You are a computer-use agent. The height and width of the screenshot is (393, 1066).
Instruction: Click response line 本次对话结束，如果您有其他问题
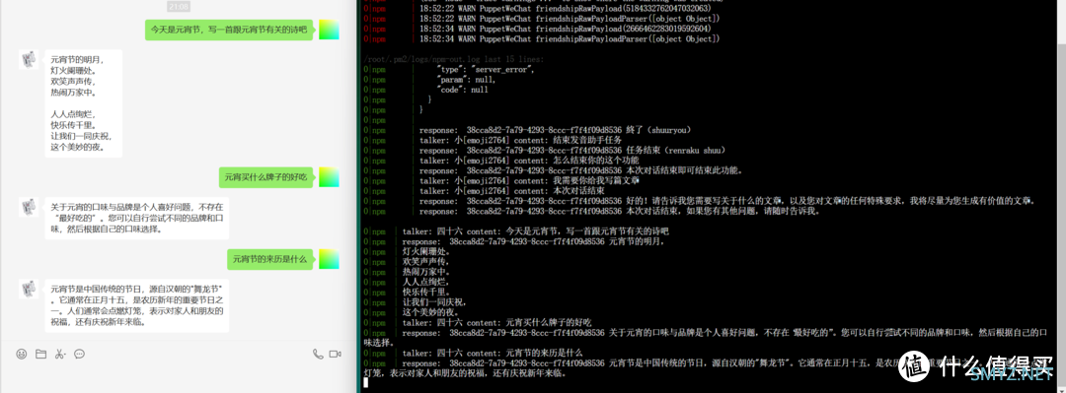622,211
